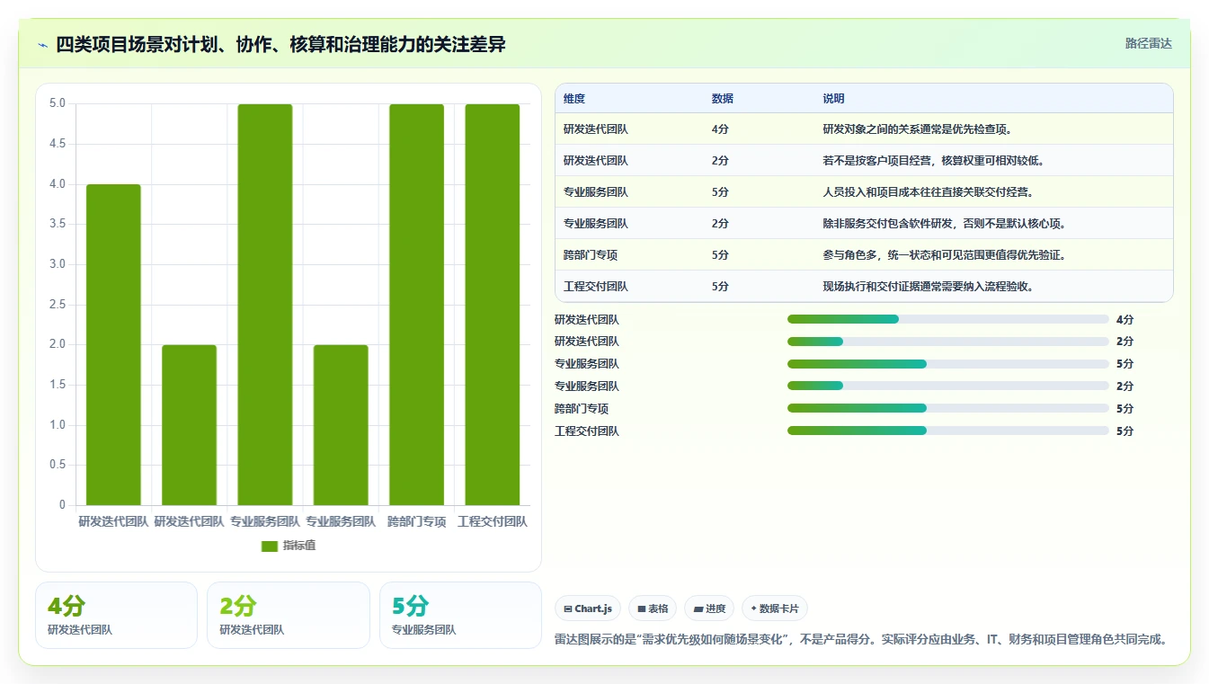Image resolution: width=1209 pixels, height=684 pixels.
Task: Click the 研发迭代团队 bar reaching 4.0
Action: point(113,344)
